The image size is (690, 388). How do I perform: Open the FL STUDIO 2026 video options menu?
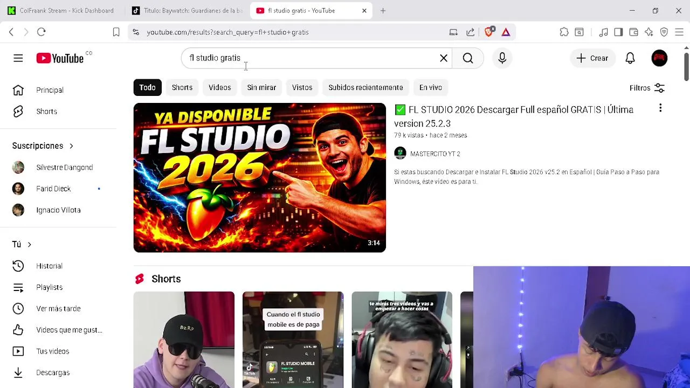coord(660,109)
